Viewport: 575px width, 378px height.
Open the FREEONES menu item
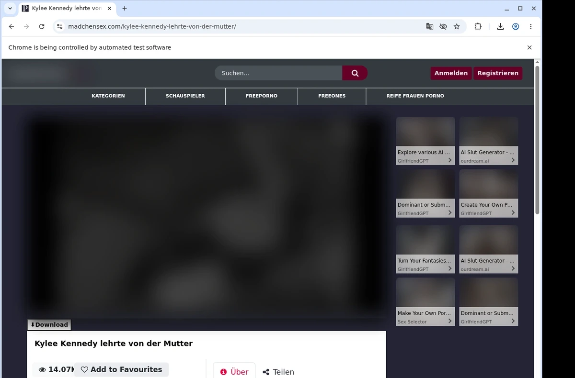tap(332, 96)
